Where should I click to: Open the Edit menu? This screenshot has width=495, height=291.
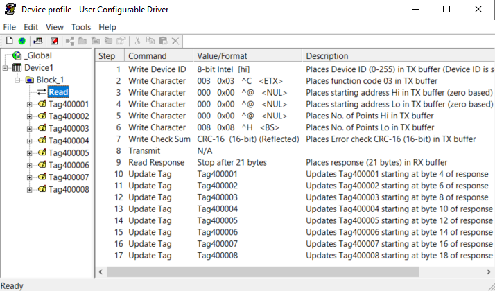(31, 27)
